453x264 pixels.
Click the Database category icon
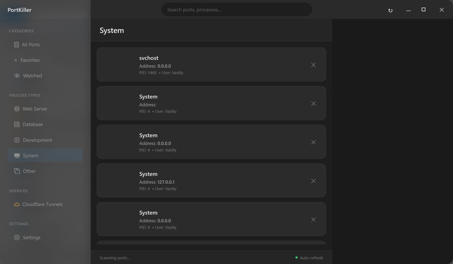click(x=17, y=124)
